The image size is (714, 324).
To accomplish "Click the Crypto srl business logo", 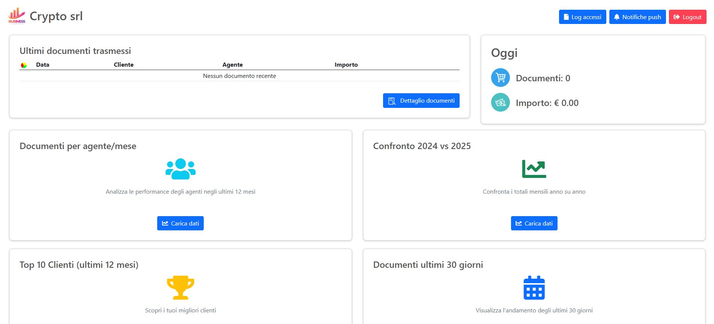I will (17, 16).
